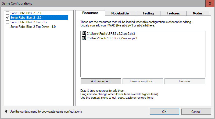Open the Nodebuilder tab

tap(120, 13)
